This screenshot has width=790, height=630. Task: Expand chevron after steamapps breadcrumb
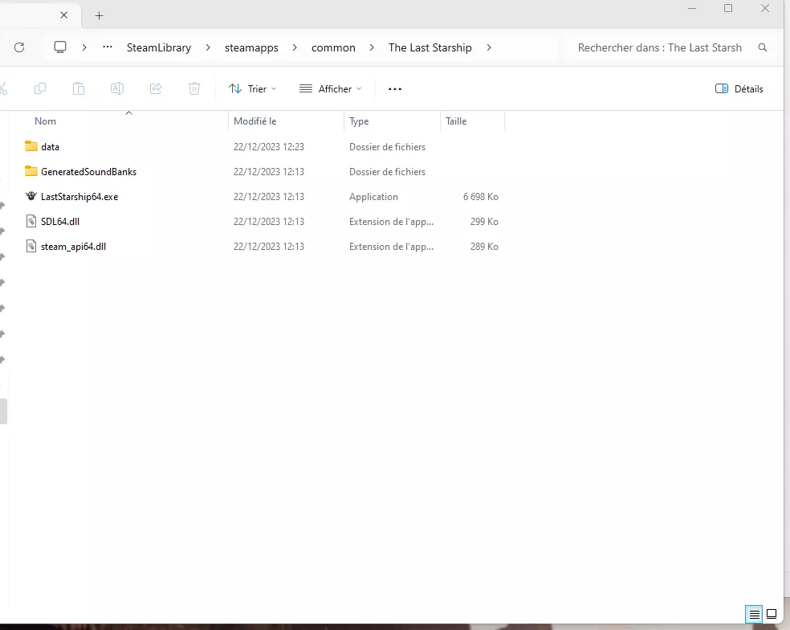tap(294, 47)
